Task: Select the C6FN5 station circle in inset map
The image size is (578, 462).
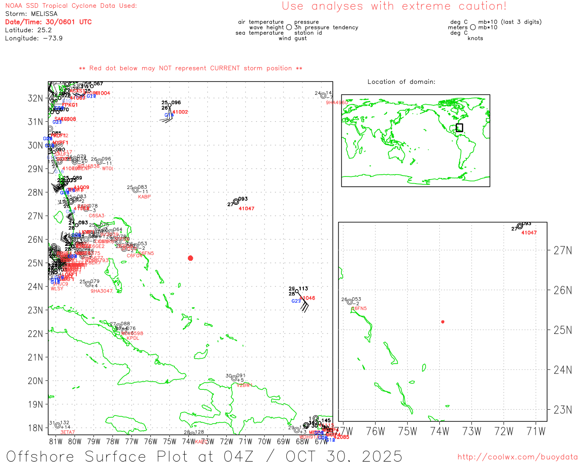Action: [350, 302]
